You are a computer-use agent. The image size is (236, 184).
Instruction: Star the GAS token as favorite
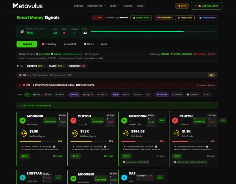tap(130, 177)
